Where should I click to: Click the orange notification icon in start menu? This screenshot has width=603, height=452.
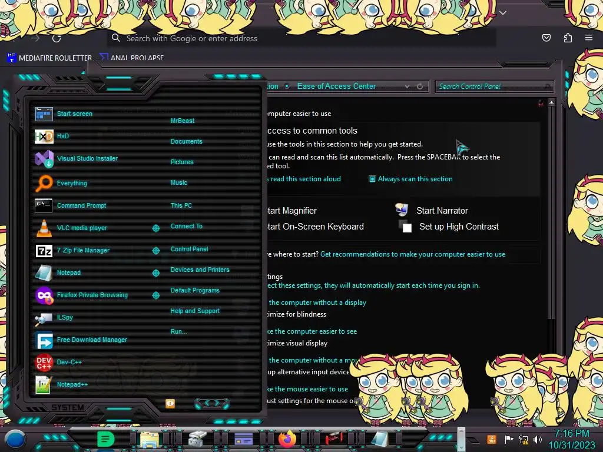[x=170, y=403]
